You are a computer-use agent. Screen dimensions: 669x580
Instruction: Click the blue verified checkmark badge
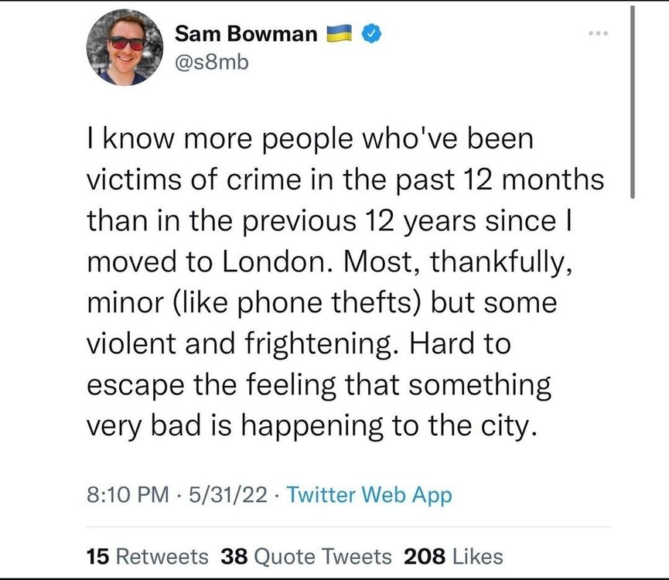tap(371, 32)
